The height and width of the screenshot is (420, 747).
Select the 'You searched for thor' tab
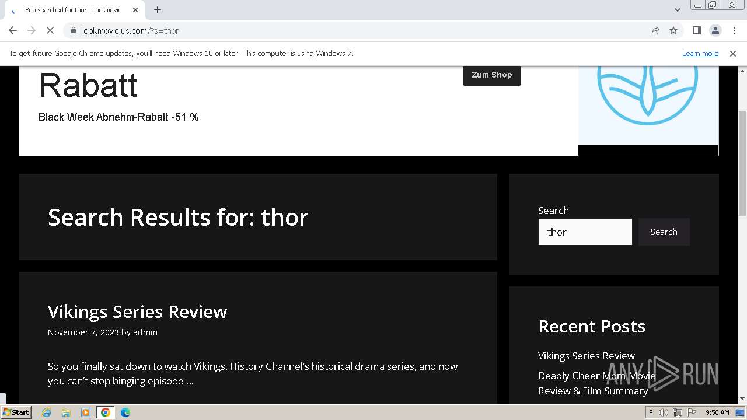73,10
